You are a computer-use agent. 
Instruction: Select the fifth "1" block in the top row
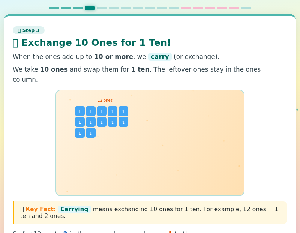pyautogui.click(x=123, y=111)
